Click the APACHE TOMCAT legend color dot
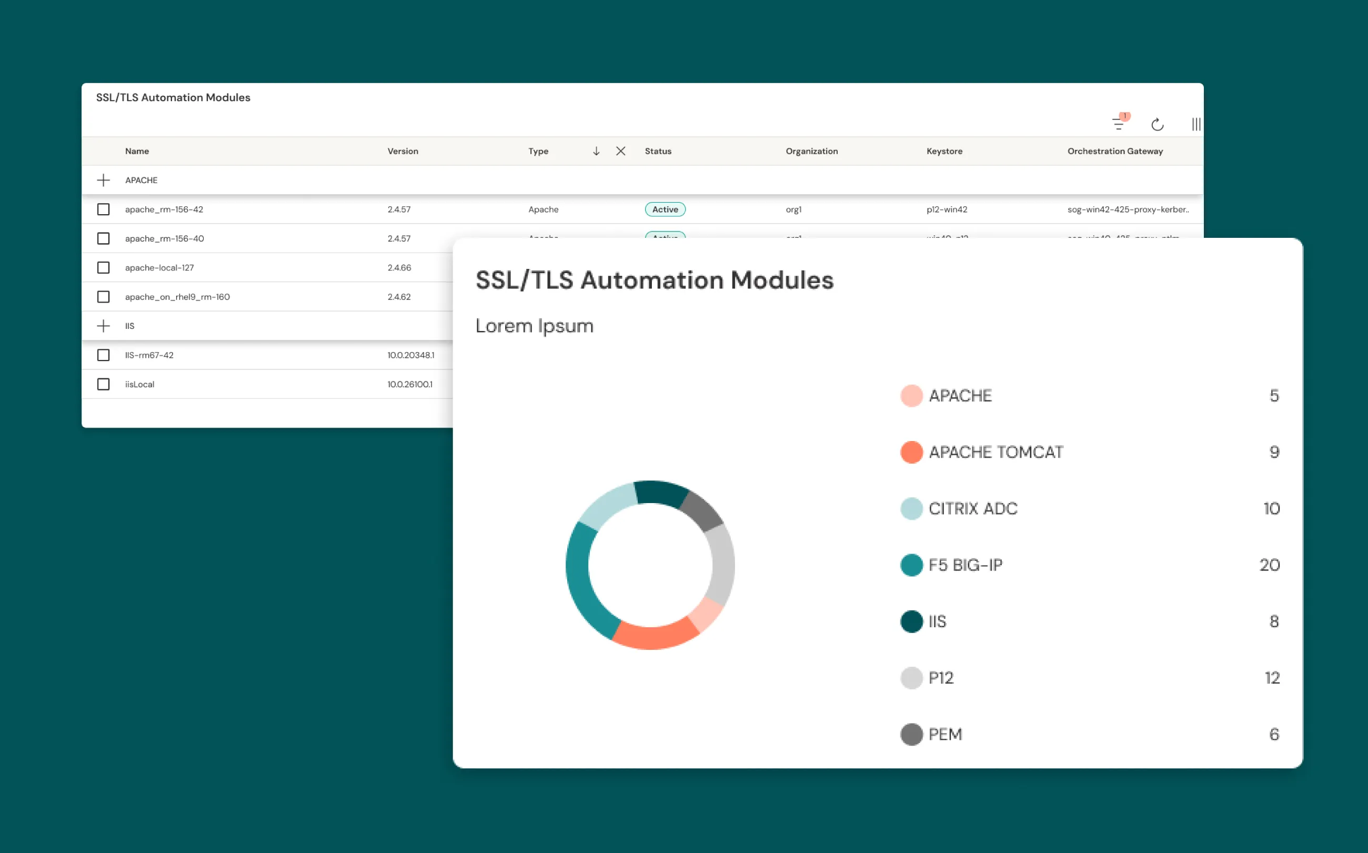 coord(911,452)
